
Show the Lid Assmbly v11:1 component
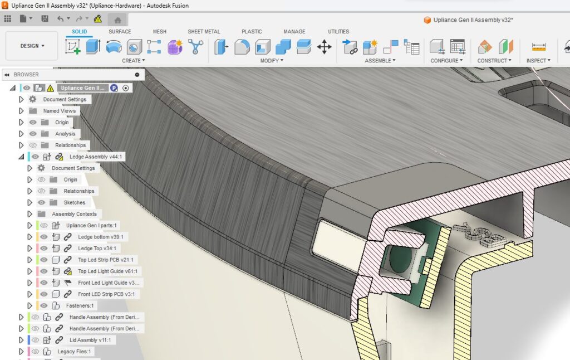tap(35, 340)
